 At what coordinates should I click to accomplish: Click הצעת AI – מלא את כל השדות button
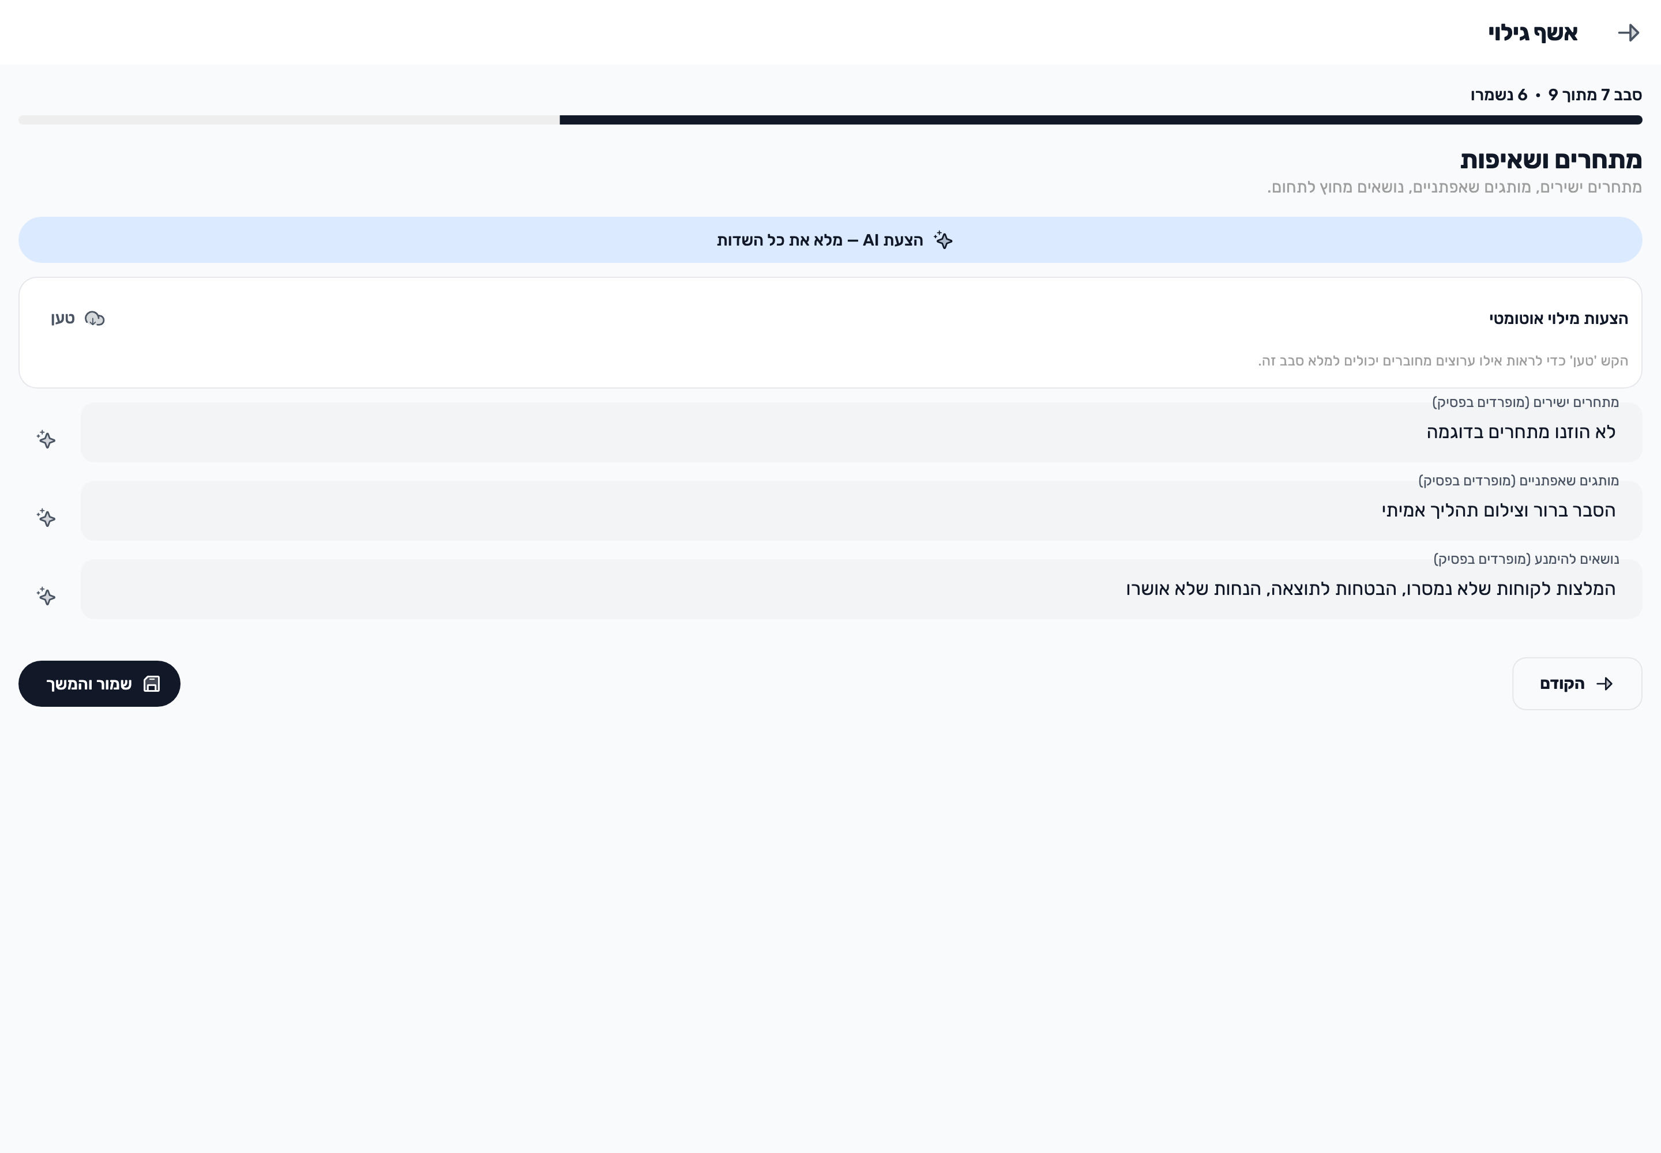coord(830,240)
